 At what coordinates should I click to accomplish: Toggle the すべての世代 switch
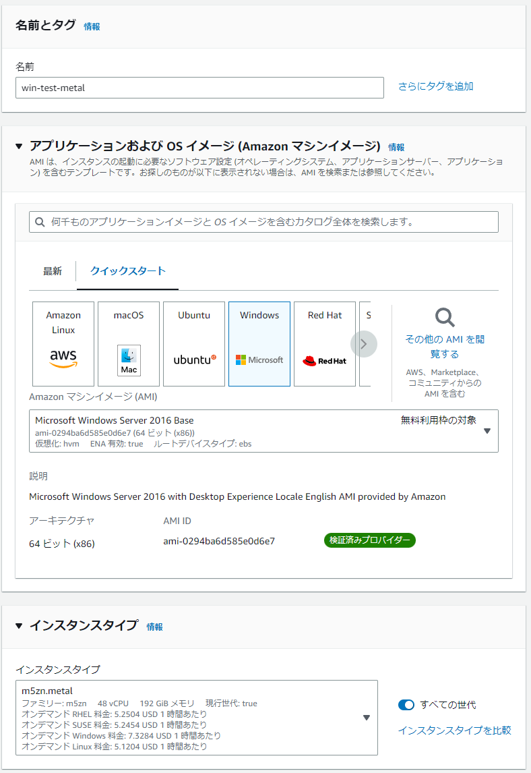(406, 705)
